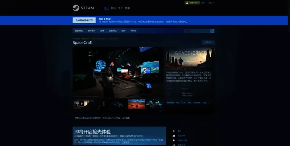Open the Shiro Games publisher link

click(187, 96)
